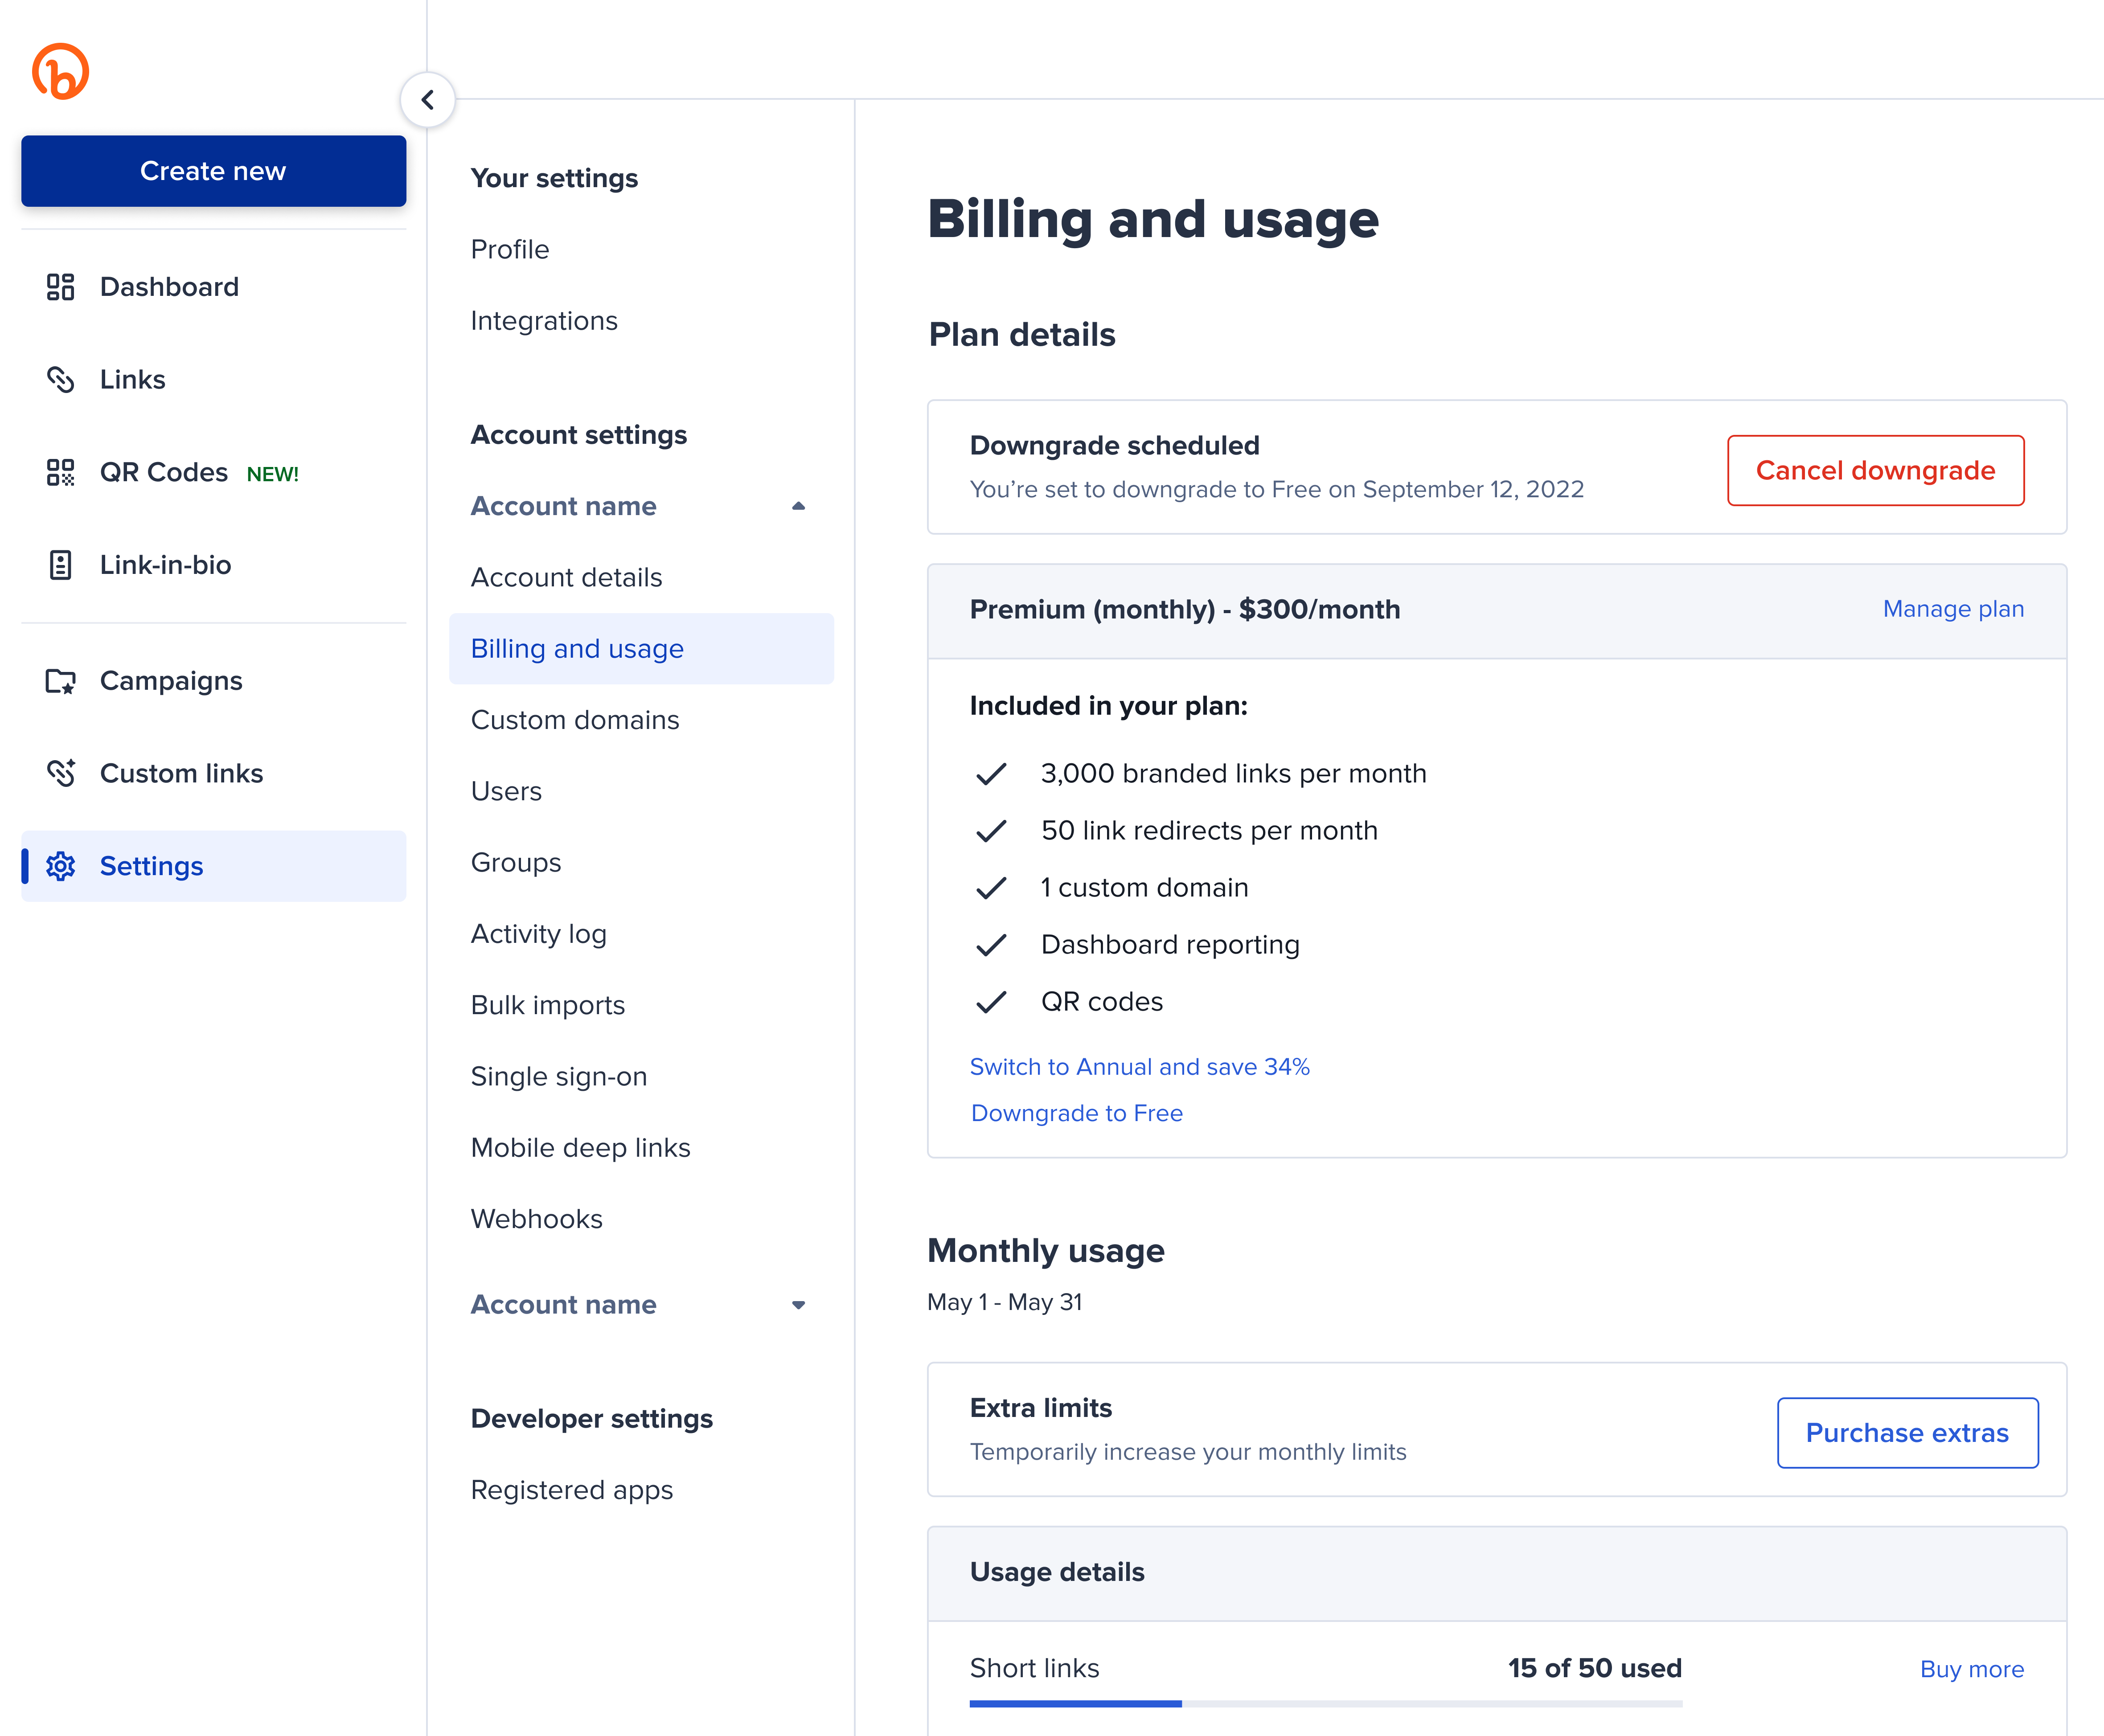
Task: Click the first Account name heading
Action: click(x=564, y=506)
